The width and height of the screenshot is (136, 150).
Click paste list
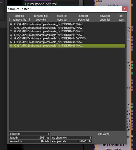coord(83,20)
